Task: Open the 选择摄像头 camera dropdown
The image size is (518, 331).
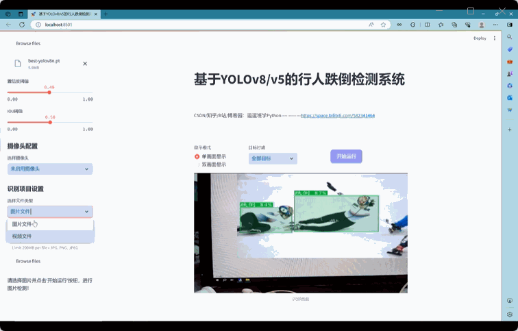Action: coord(50,169)
